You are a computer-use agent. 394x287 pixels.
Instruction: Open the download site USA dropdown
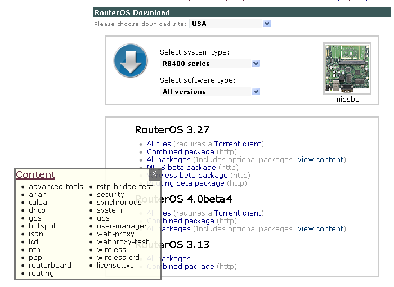pyautogui.click(x=230, y=24)
